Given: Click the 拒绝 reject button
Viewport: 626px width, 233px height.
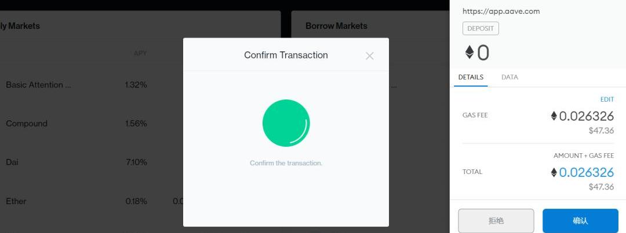Looking at the screenshot, I should click(x=496, y=221).
